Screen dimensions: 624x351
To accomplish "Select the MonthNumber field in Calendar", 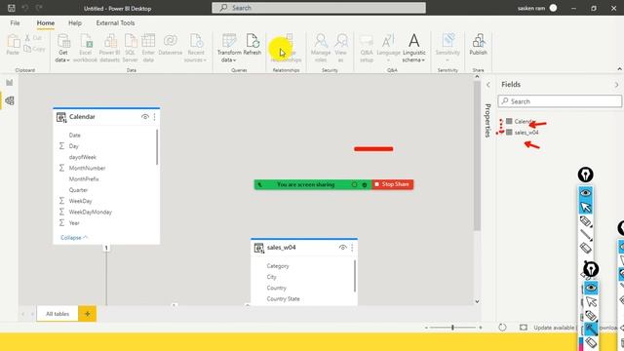I will click(87, 168).
